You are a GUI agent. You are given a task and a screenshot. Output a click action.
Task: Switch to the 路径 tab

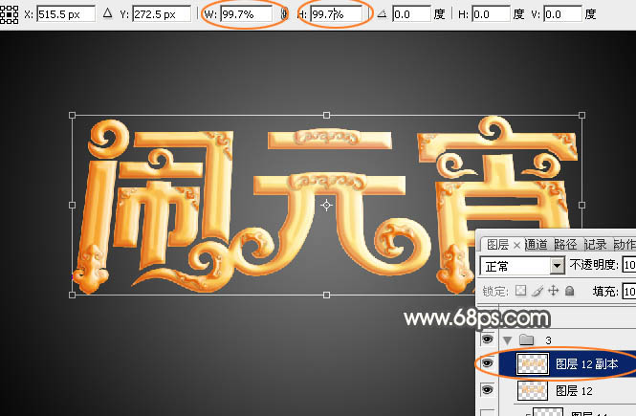565,245
